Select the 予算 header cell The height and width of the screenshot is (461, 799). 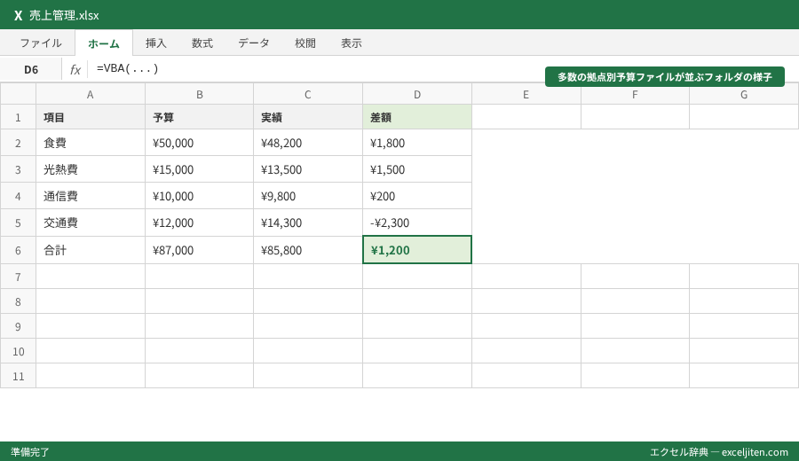coord(199,117)
